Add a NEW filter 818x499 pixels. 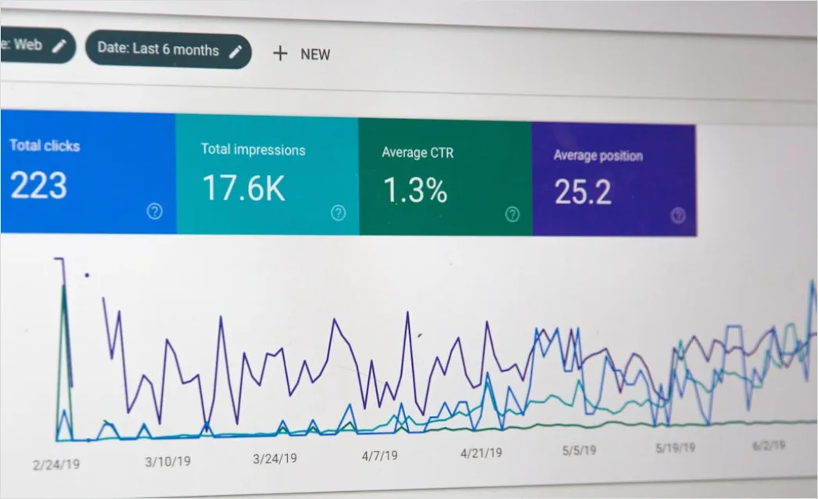(302, 54)
